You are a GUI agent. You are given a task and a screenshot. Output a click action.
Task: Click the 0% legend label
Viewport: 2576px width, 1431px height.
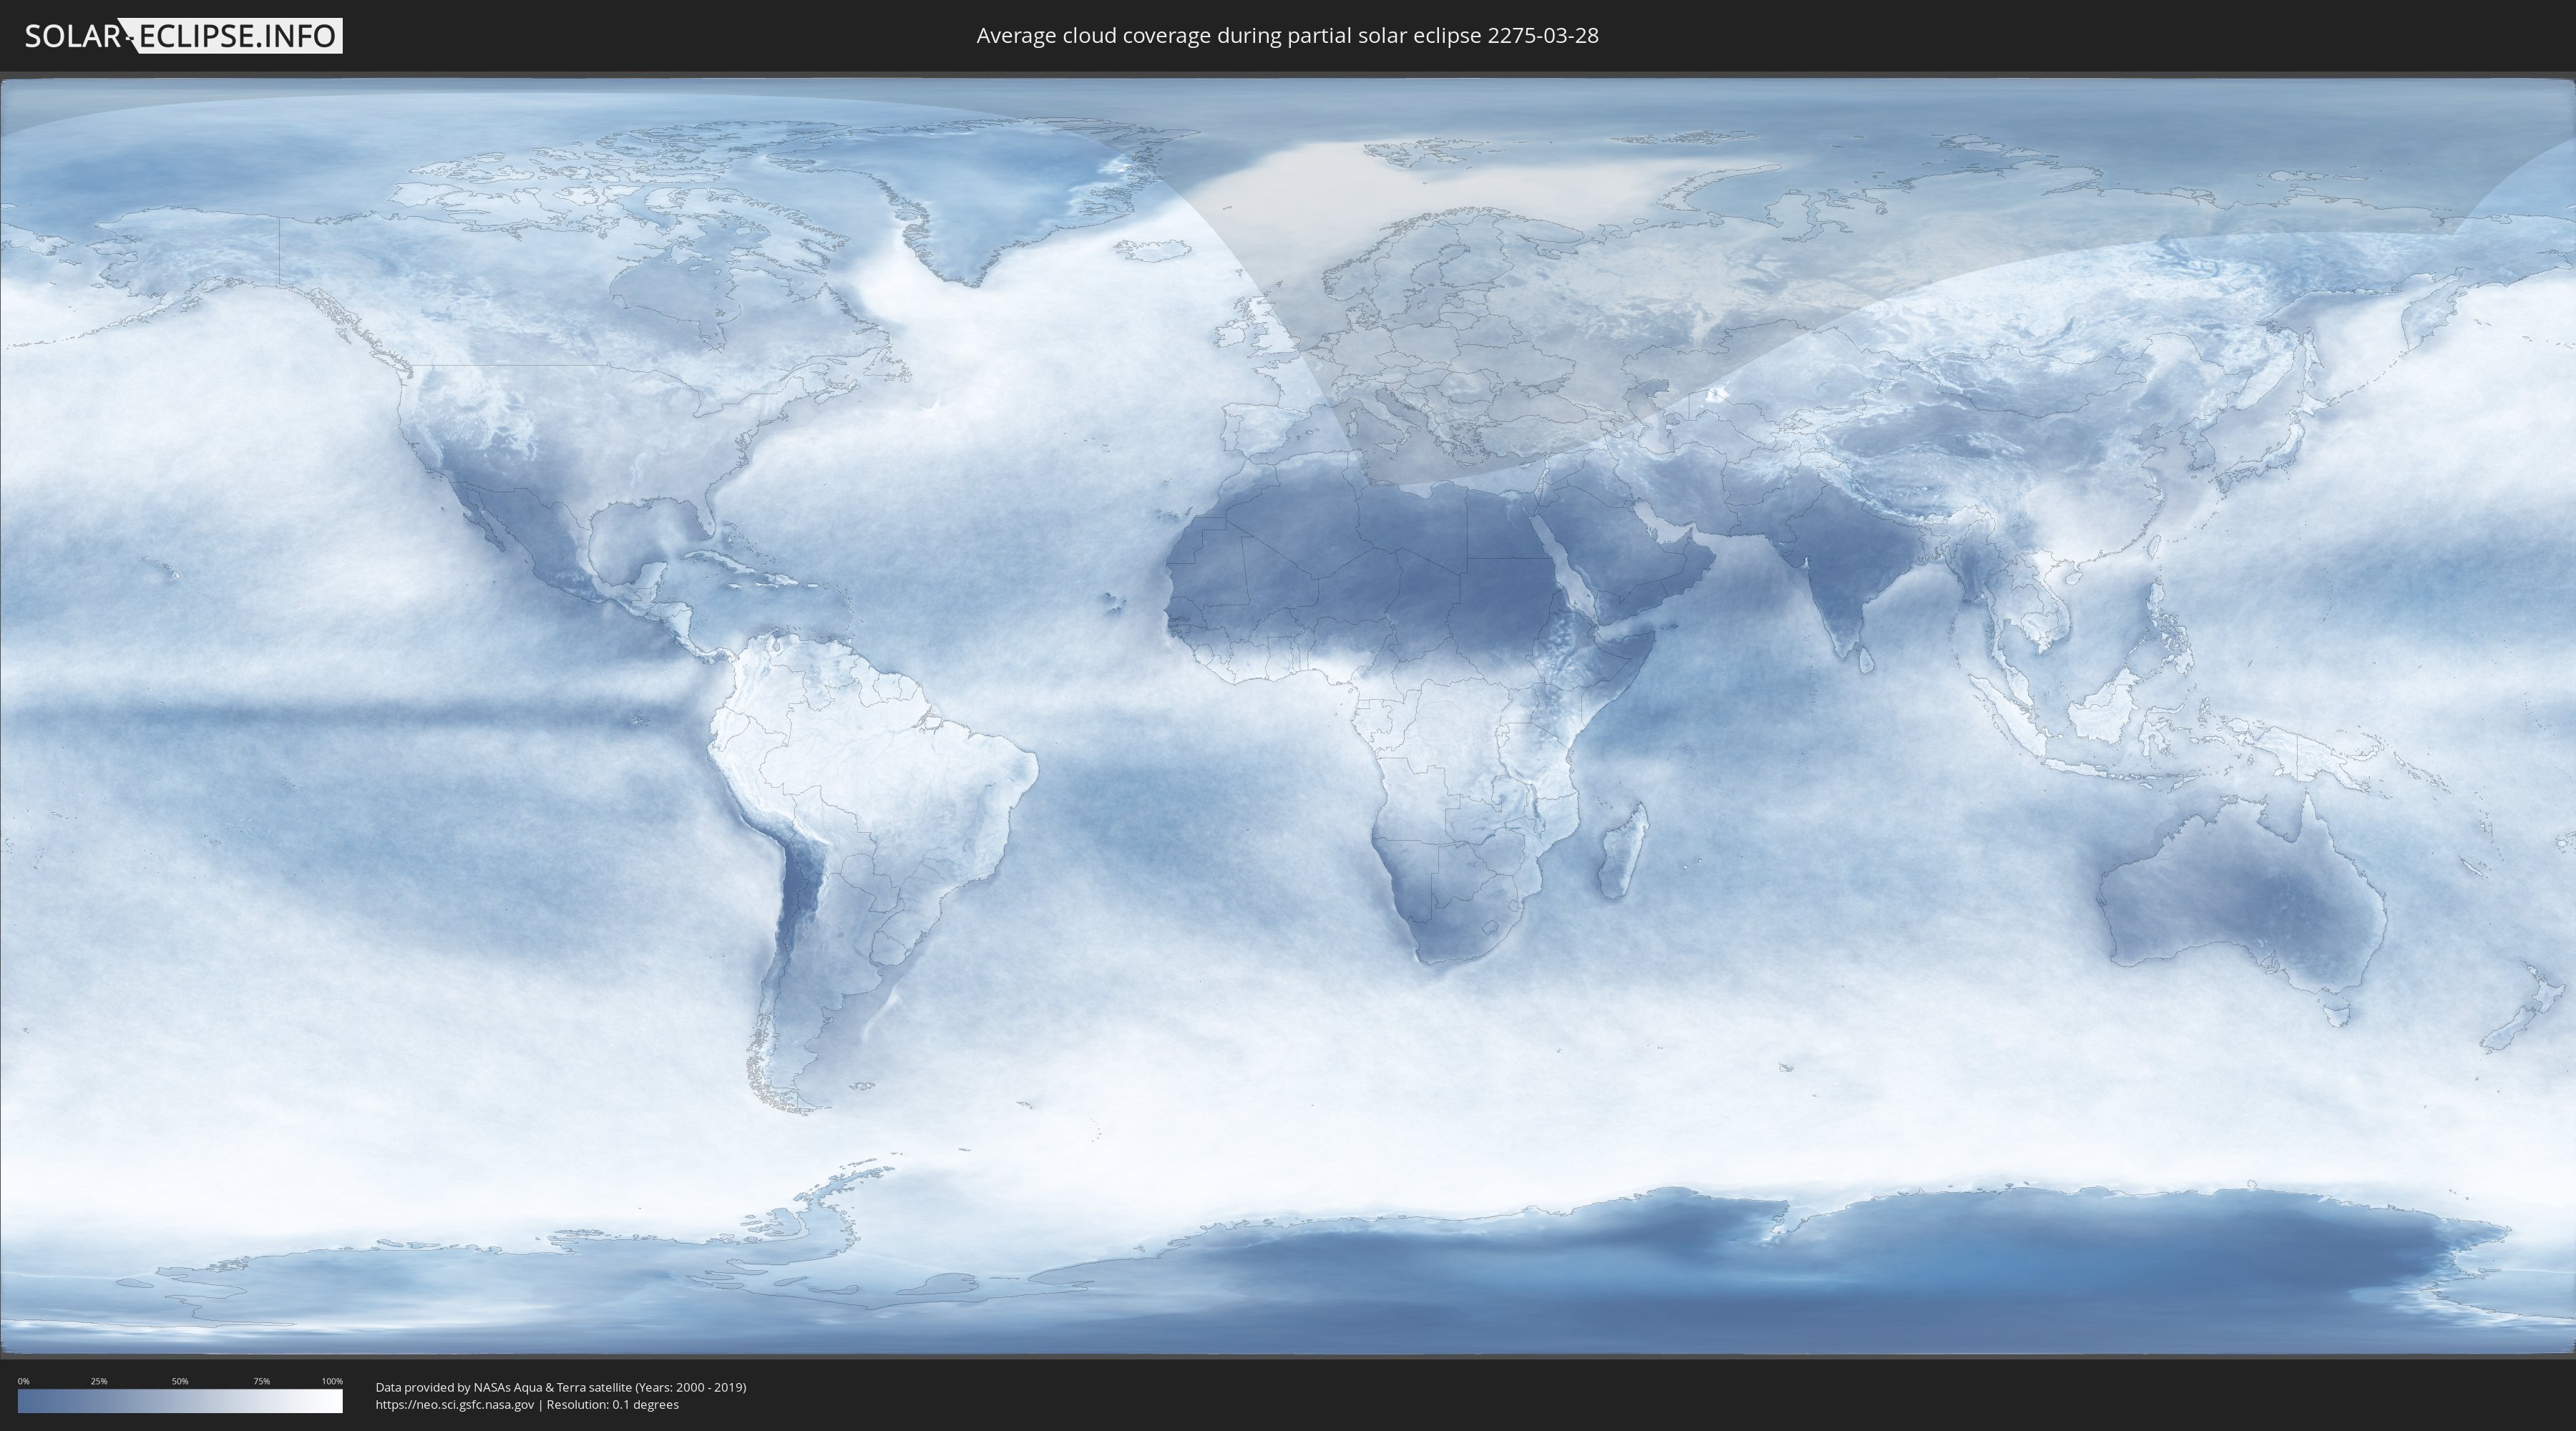23,1381
